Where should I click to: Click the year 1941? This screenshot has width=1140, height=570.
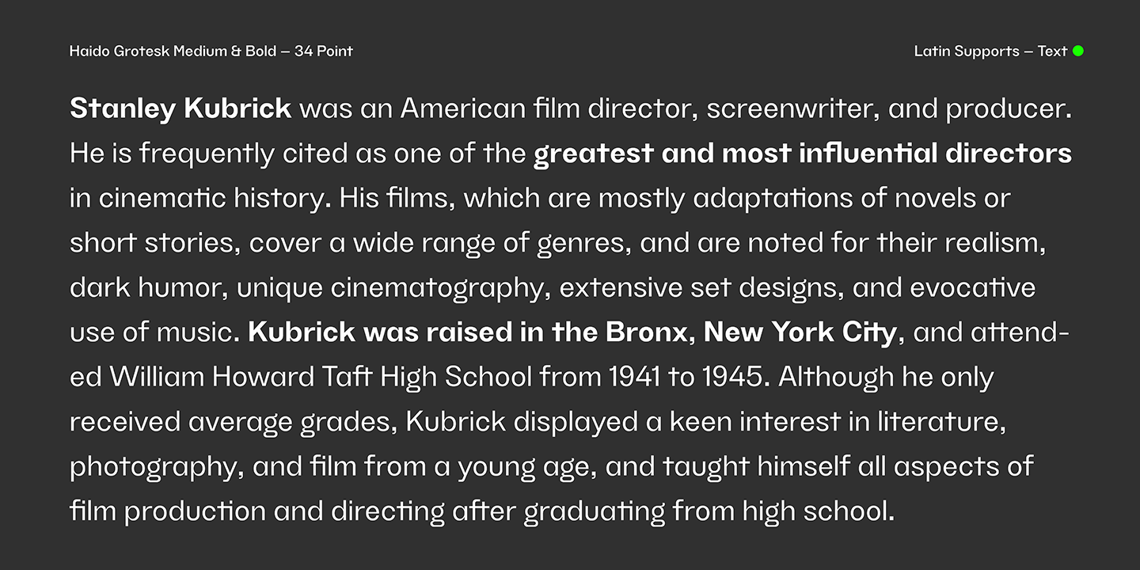[634, 378]
